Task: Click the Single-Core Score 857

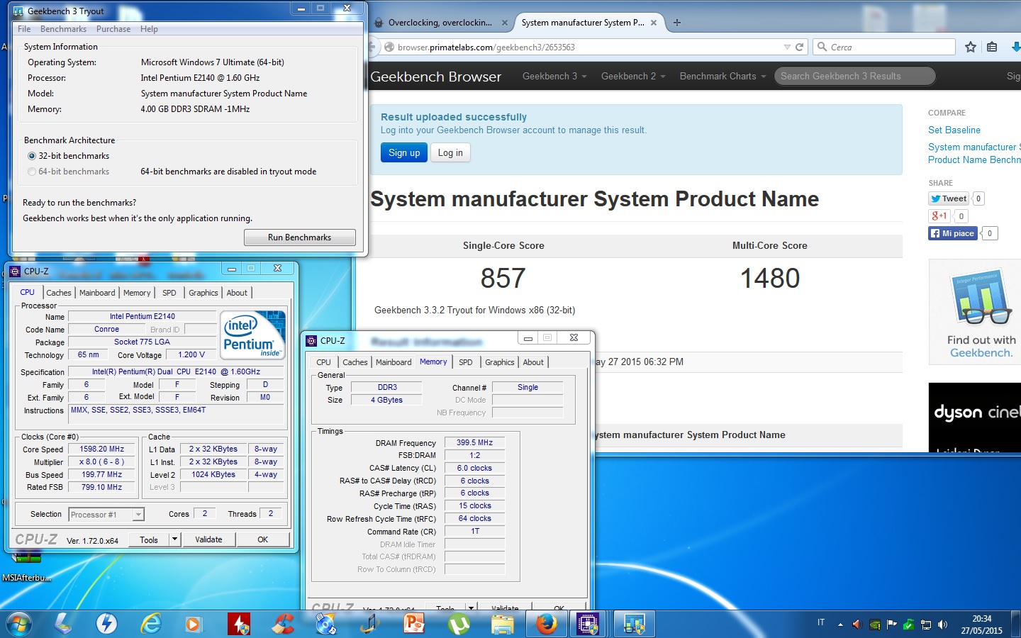Action: click(503, 278)
